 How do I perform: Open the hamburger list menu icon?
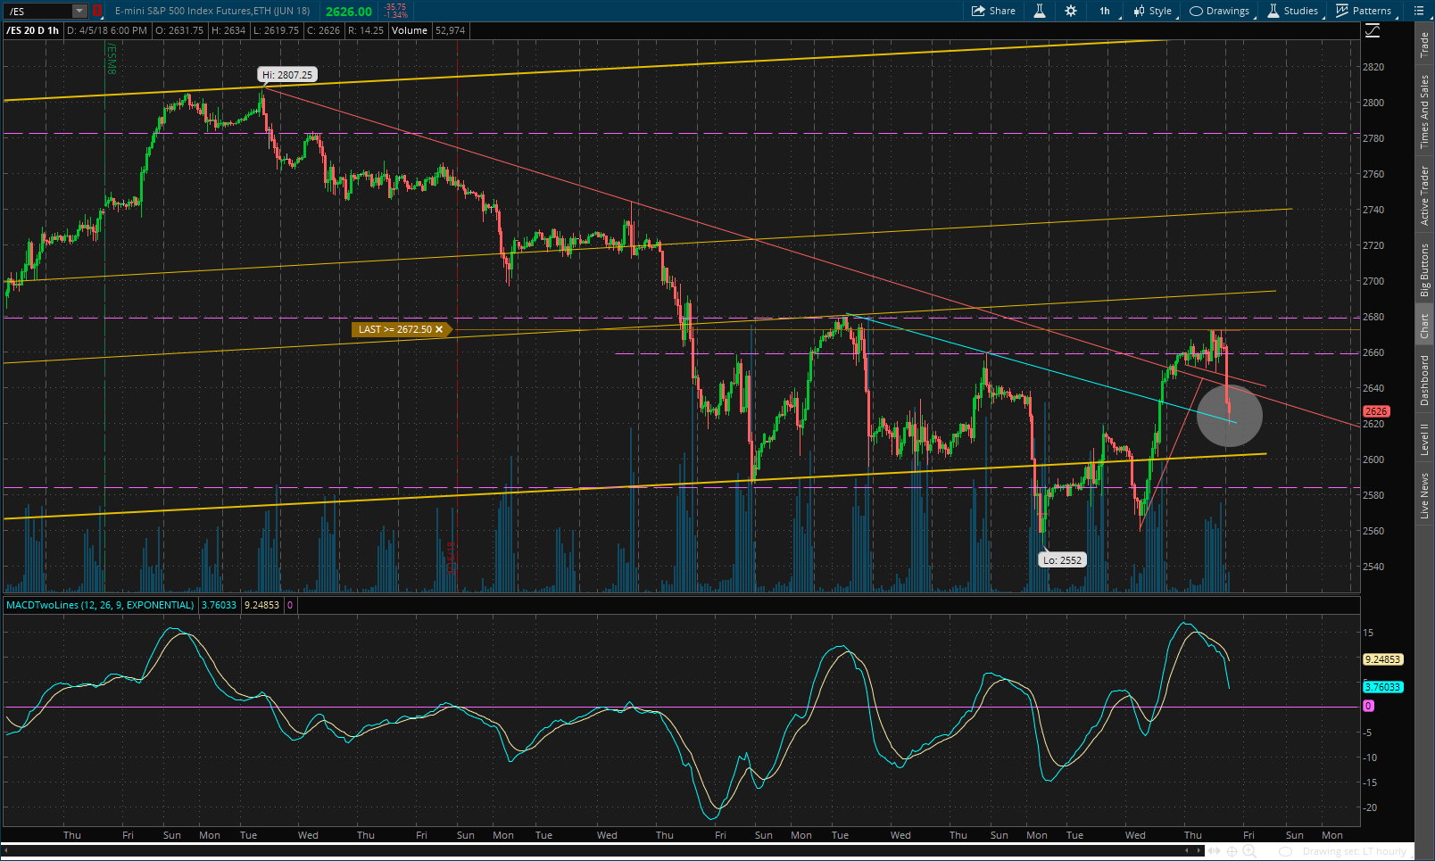coord(1419,11)
